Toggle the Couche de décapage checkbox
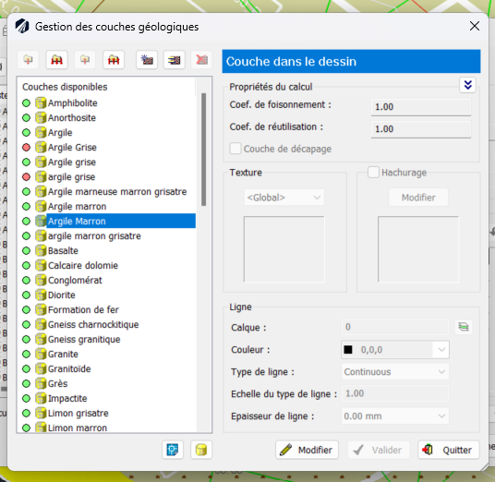The height and width of the screenshot is (482, 495). (235, 149)
